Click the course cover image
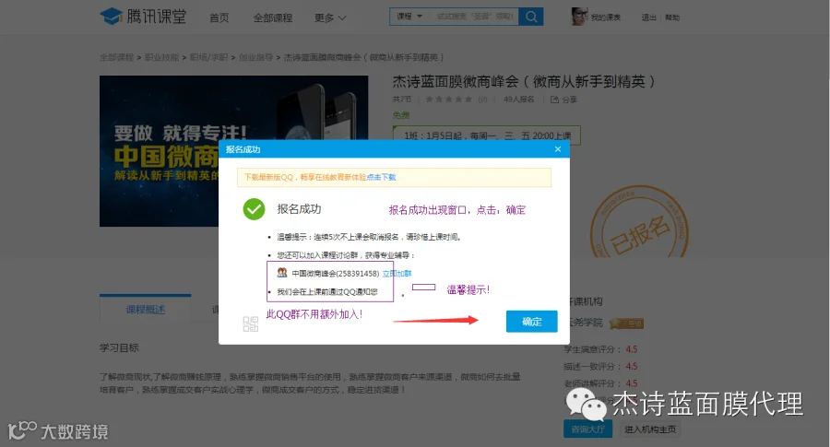Viewport: 830px width, 447px height. click(159, 151)
